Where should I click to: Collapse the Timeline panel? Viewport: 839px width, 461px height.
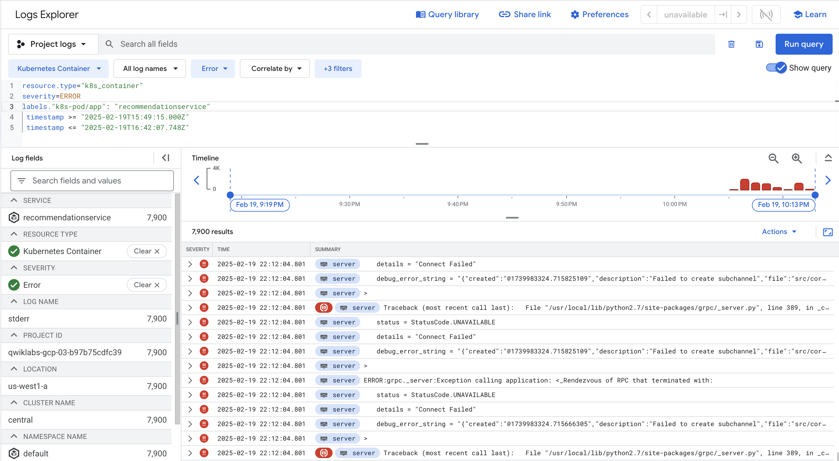pos(828,158)
